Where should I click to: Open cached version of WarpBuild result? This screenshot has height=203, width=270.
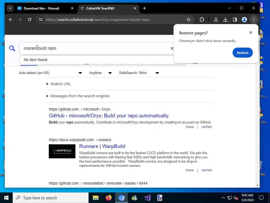[206, 170]
